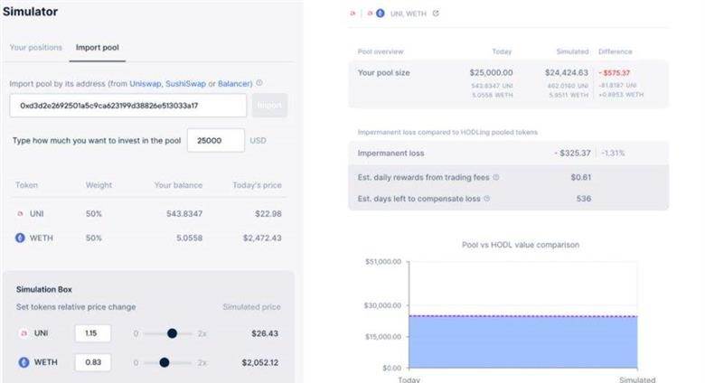Click UNI token icon in token table
Viewport: 705px width, 383px height.
pos(20,213)
